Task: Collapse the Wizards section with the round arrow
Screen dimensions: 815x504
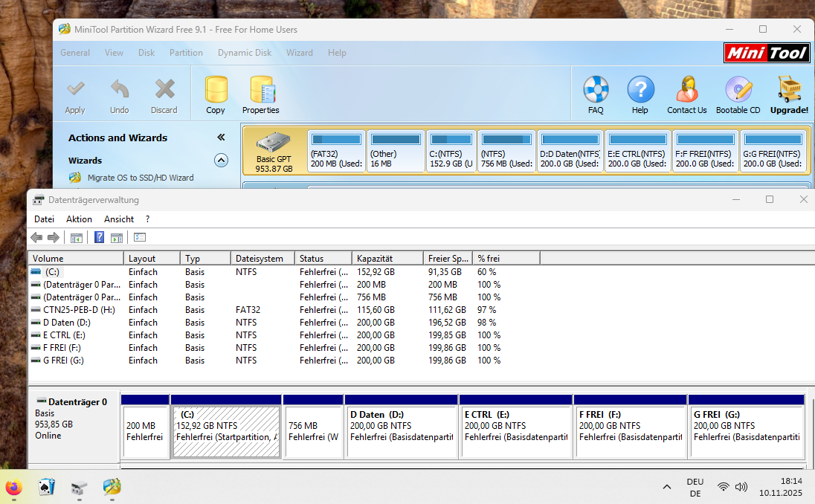Action: coord(221,160)
